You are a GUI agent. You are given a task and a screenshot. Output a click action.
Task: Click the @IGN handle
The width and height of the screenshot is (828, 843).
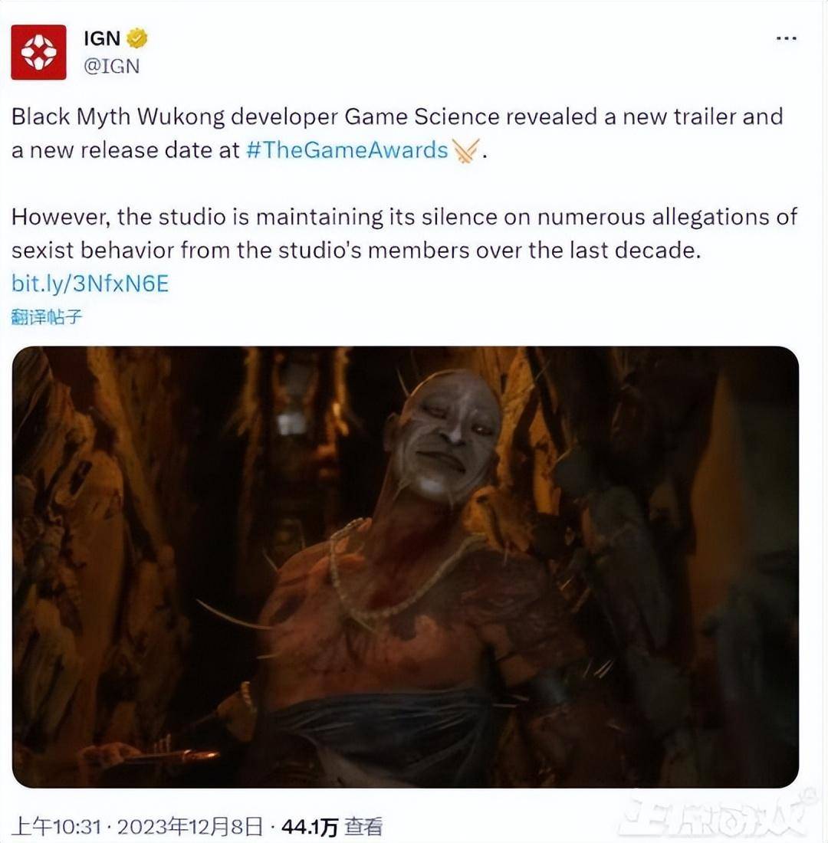(x=110, y=66)
